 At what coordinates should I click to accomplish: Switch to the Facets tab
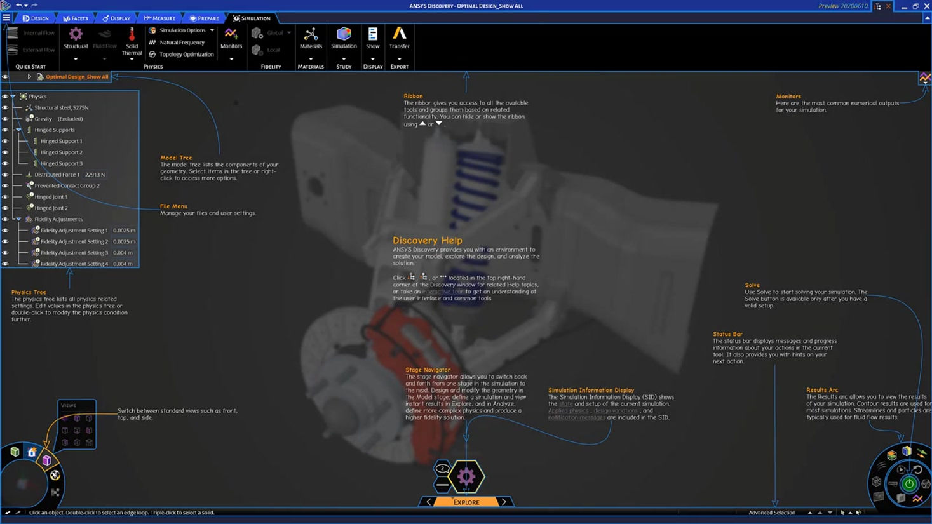tap(76, 18)
